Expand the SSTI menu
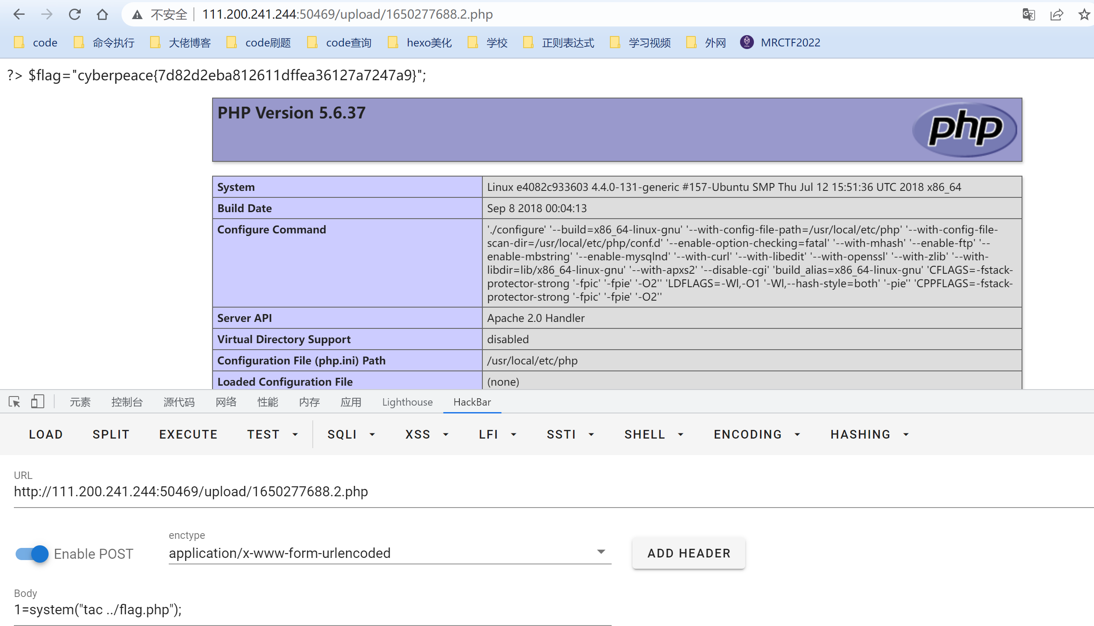This screenshot has width=1094, height=626. (570, 435)
